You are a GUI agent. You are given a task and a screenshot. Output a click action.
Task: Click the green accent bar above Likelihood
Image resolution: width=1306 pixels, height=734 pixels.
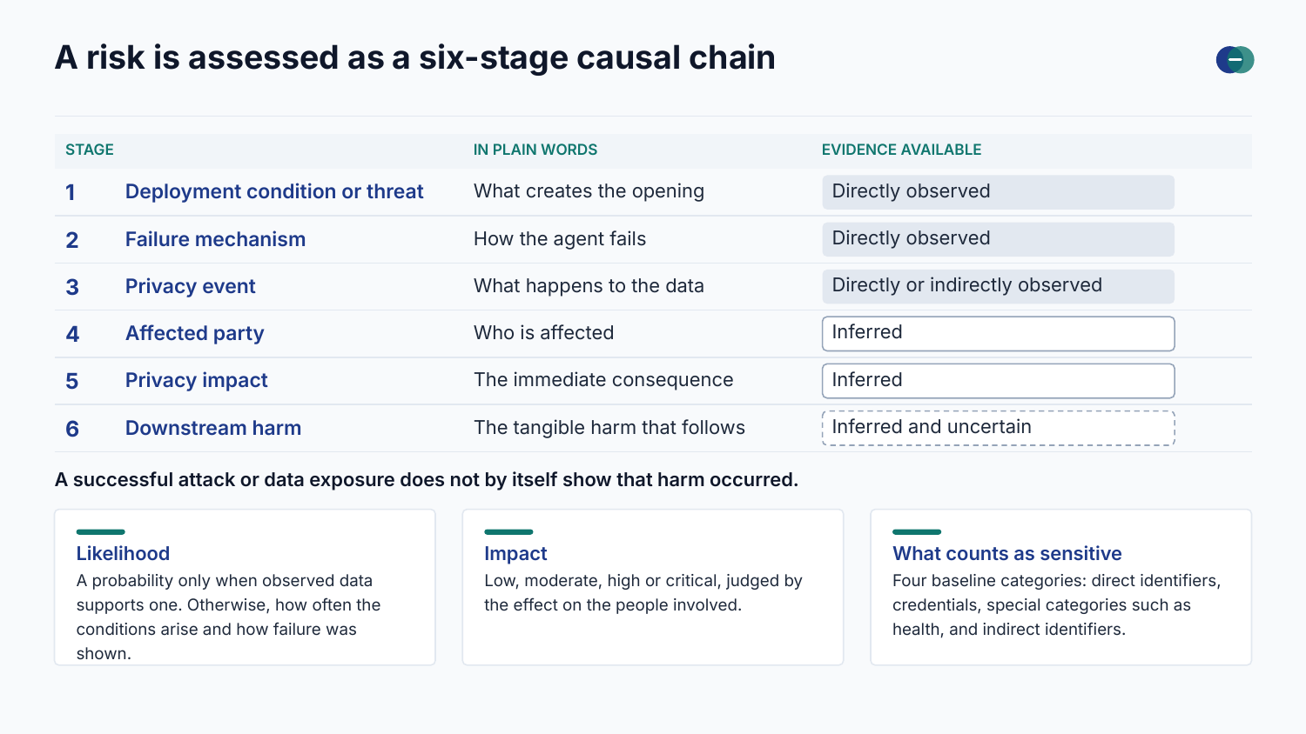[x=100, y=531]
